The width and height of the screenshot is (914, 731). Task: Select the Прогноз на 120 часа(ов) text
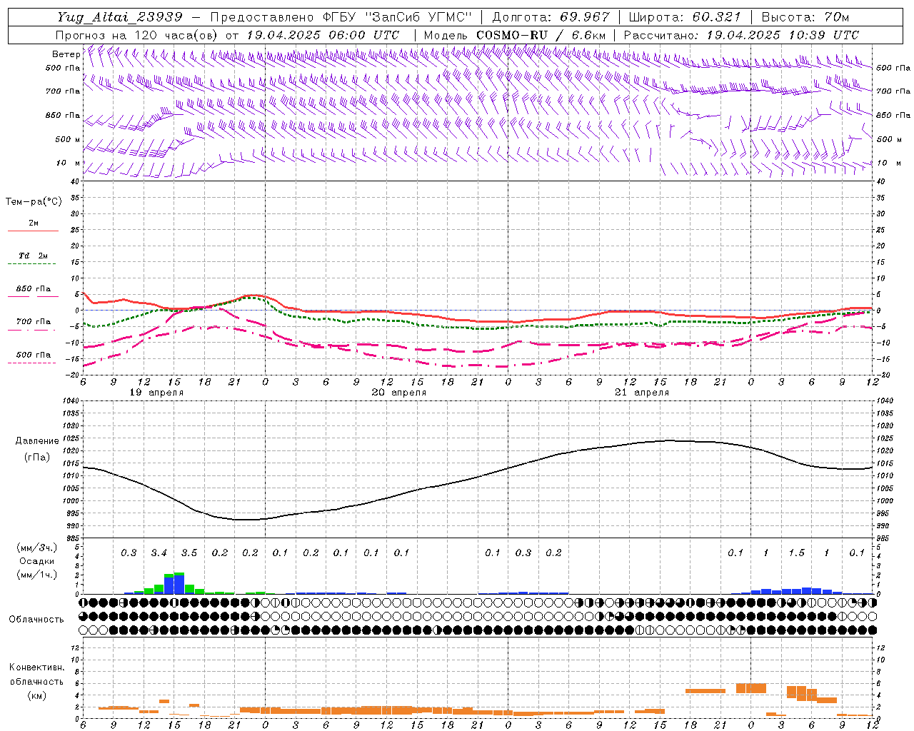coord(138,35)
